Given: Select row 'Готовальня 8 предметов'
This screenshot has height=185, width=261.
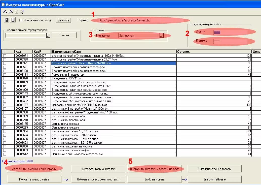Looking at the screenshot, I should click(x=114, y=75).
